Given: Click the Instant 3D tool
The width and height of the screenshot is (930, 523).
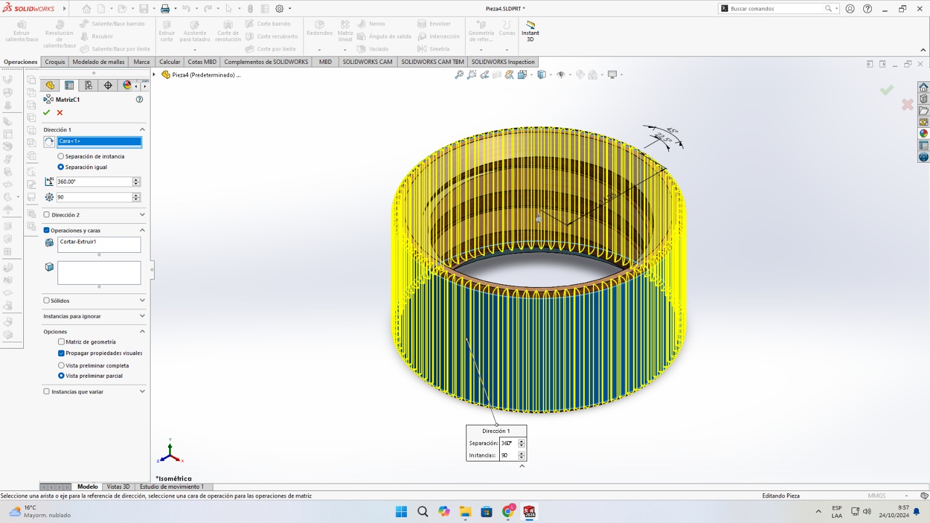Looking at the screenshot, I should point(530,30).
